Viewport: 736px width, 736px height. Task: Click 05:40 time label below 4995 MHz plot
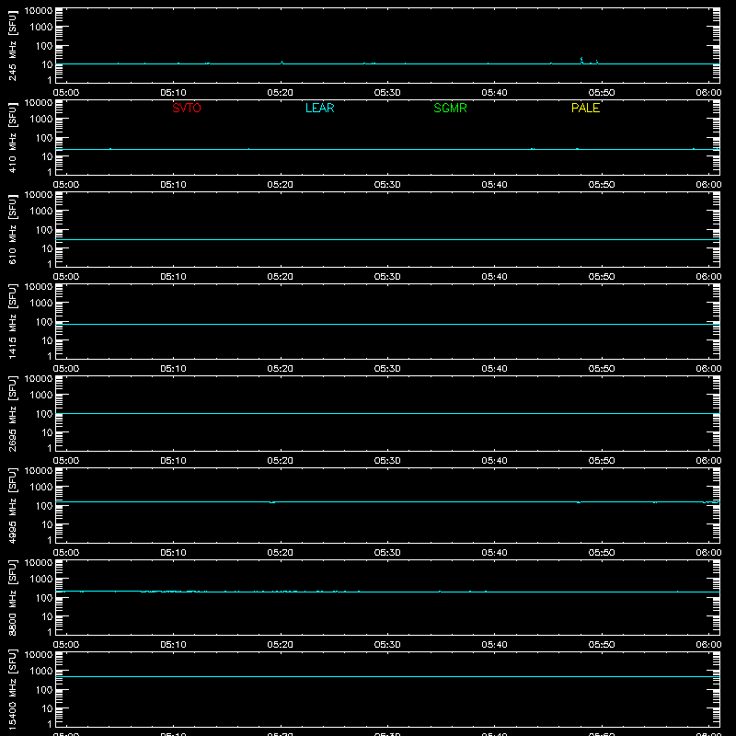click(494, 553)
